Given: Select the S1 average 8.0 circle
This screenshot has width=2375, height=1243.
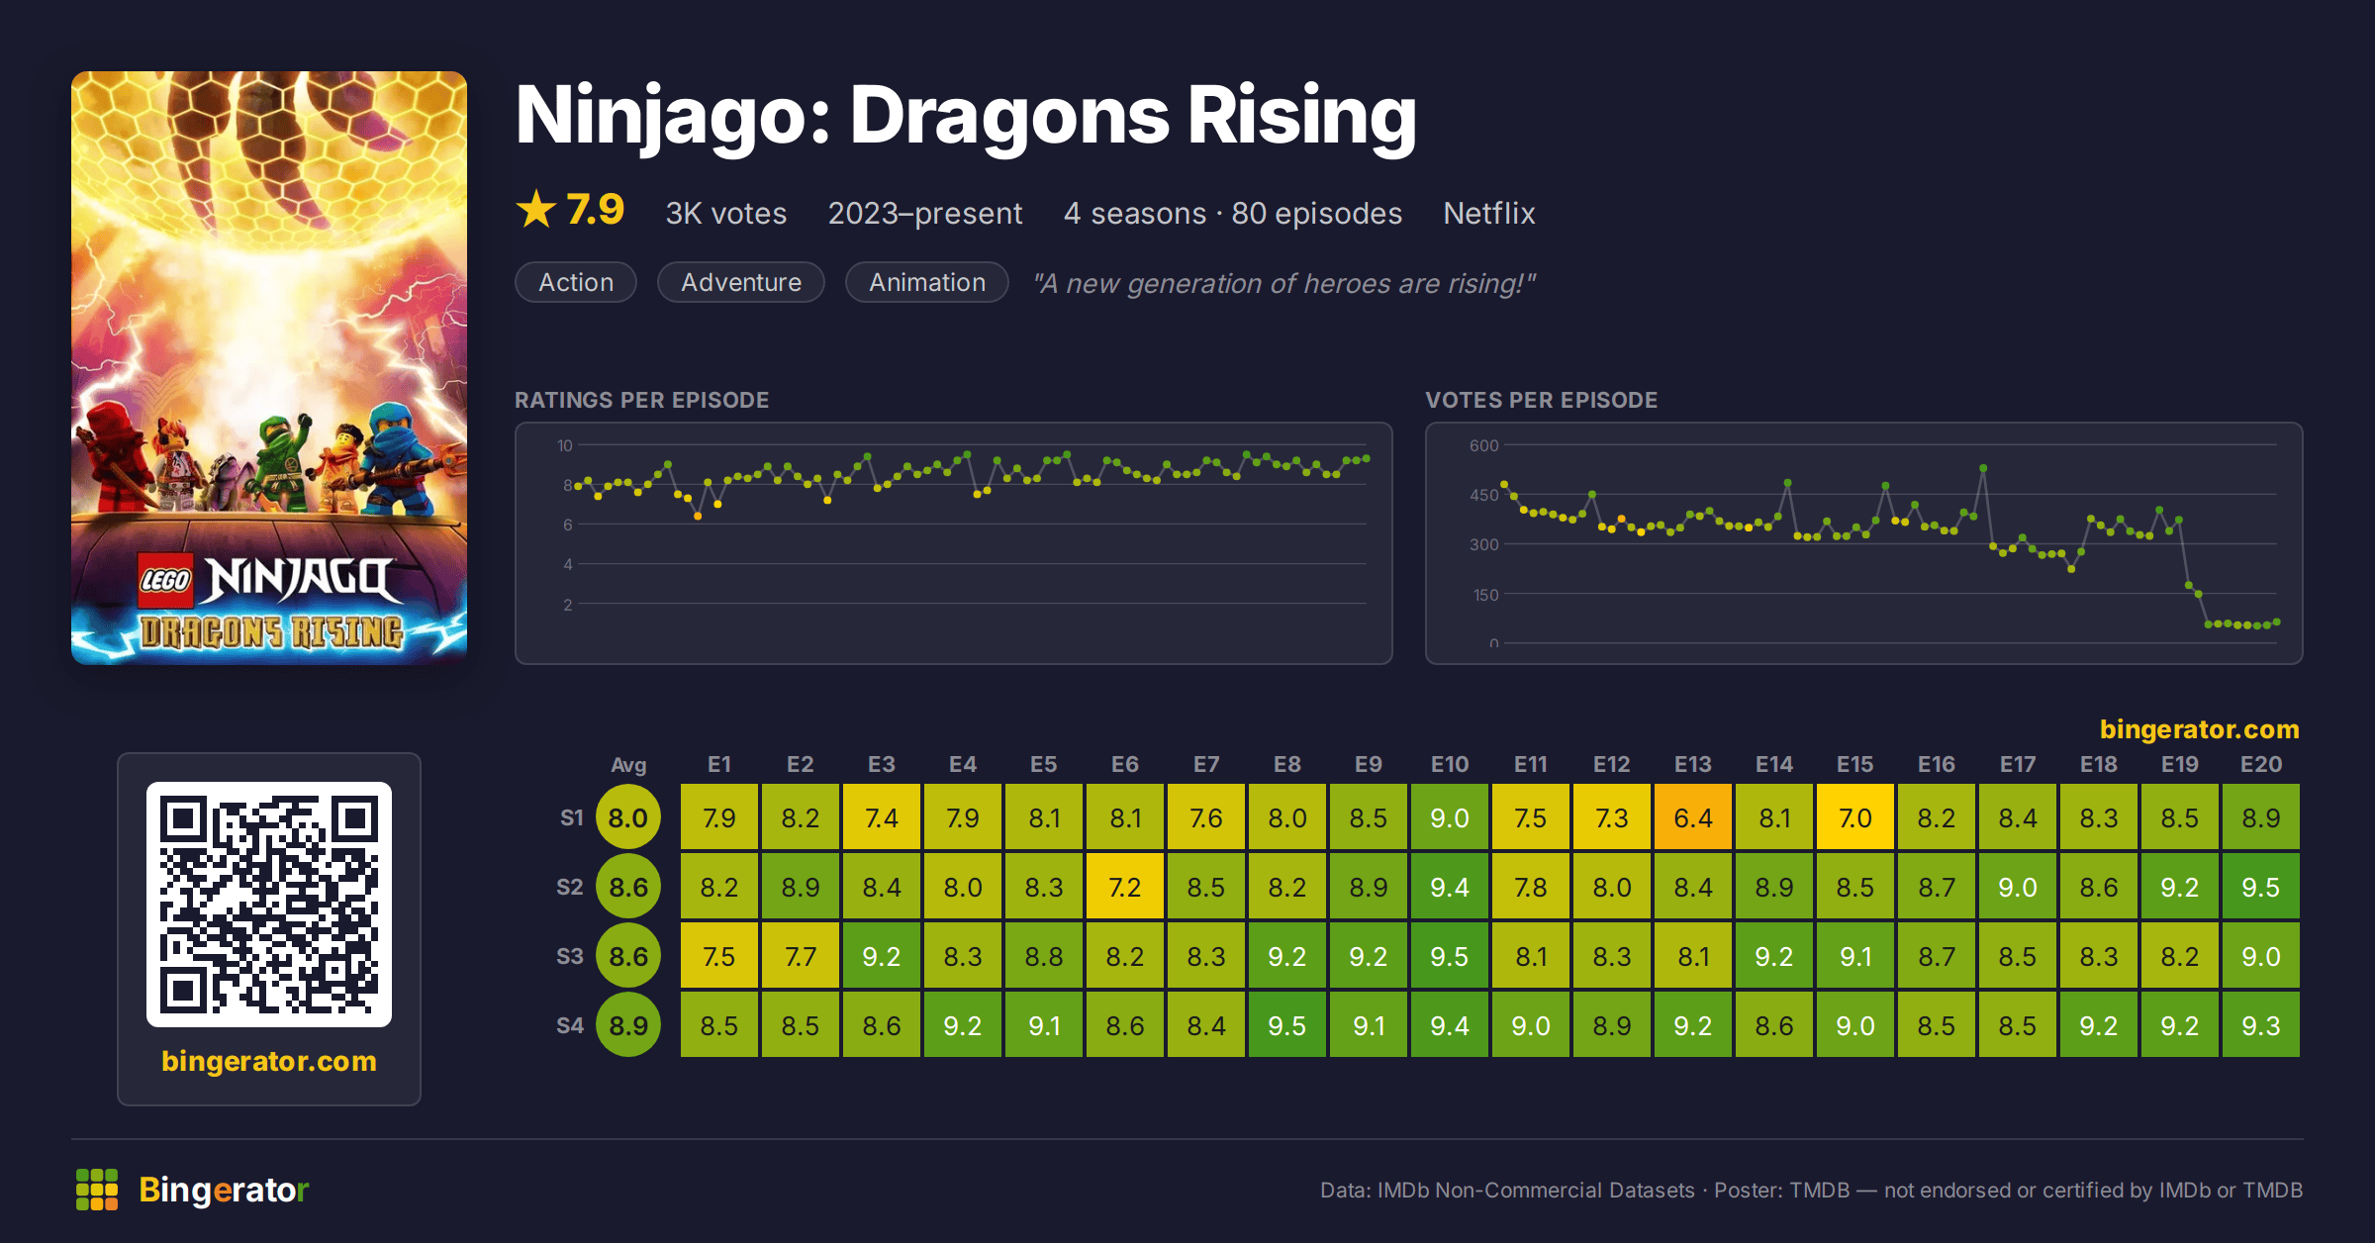Looking at the screenshot, I should pos(628,817).
